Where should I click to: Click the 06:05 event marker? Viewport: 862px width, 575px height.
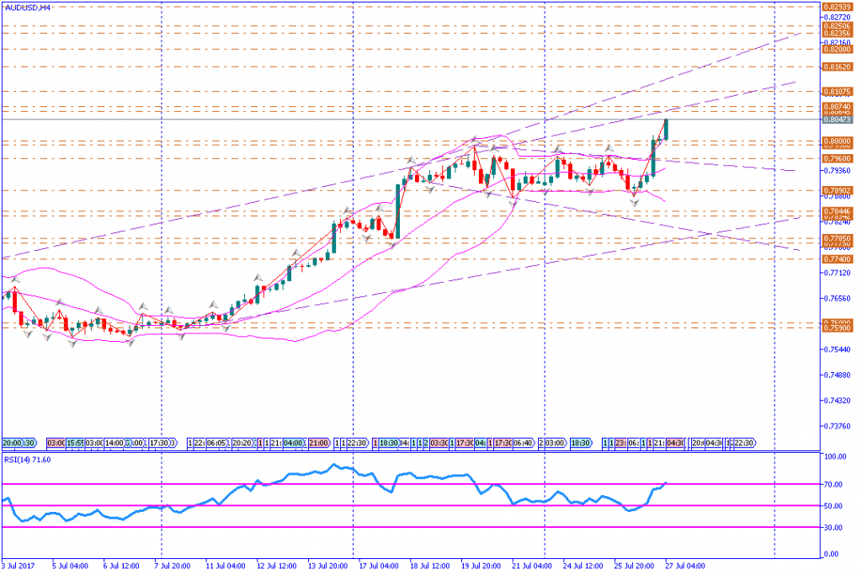tap(216, 443)
